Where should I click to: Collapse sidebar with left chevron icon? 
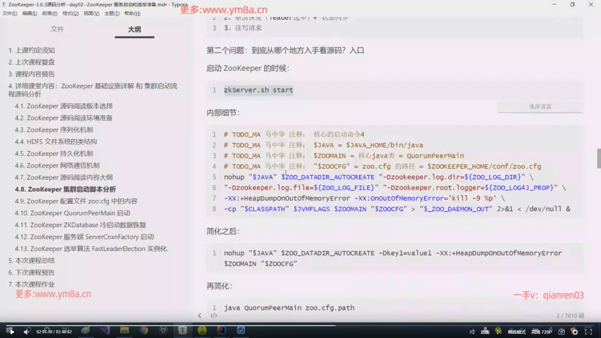coord(199,315)
